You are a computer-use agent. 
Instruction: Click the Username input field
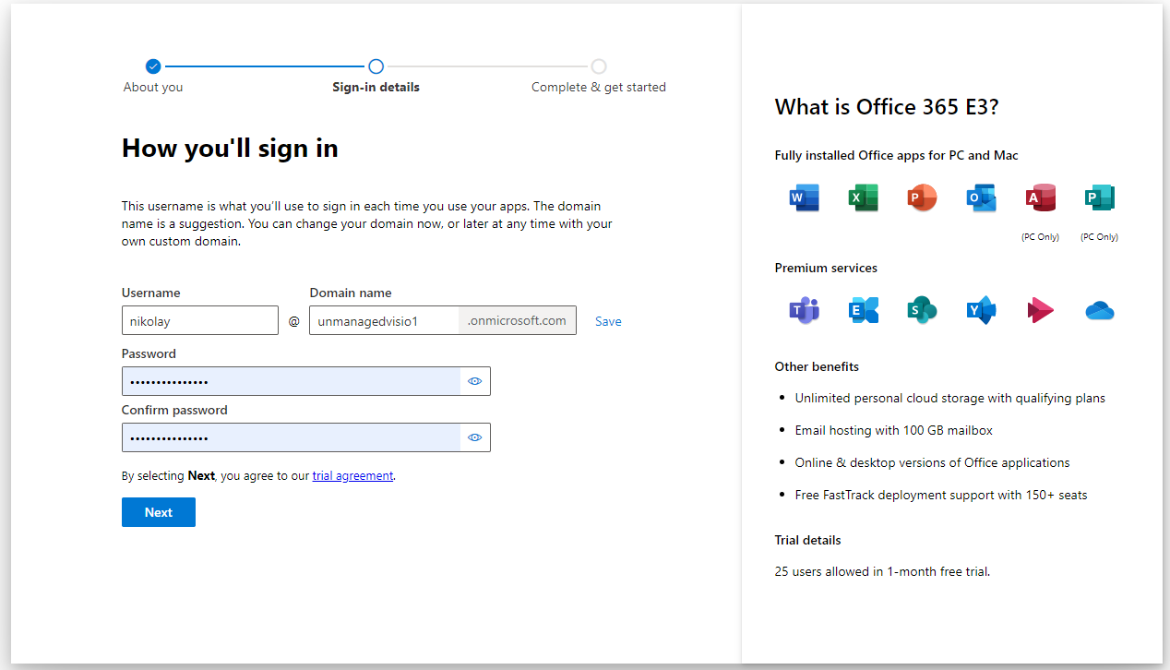click(200, 320)
